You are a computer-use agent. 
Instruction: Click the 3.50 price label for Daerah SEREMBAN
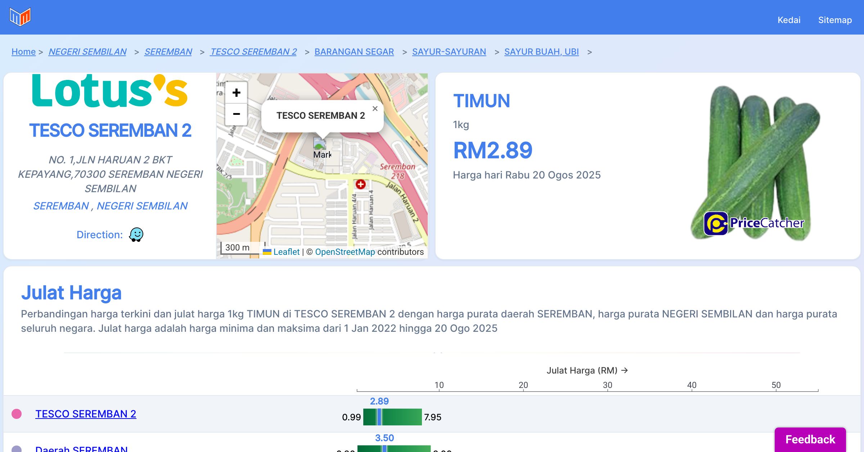384,438
